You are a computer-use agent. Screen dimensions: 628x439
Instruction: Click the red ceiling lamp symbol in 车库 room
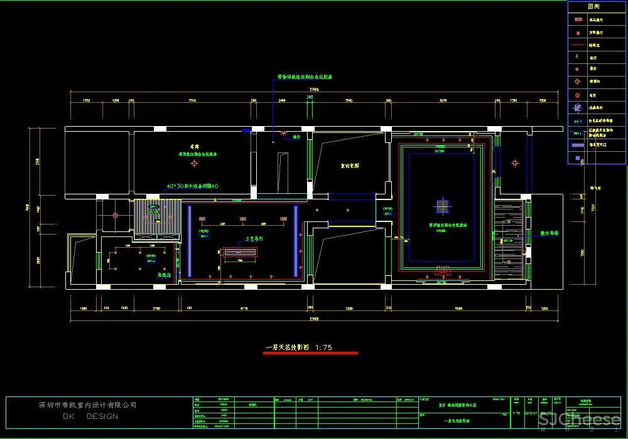pyautogui.click(x=194, y=164)
